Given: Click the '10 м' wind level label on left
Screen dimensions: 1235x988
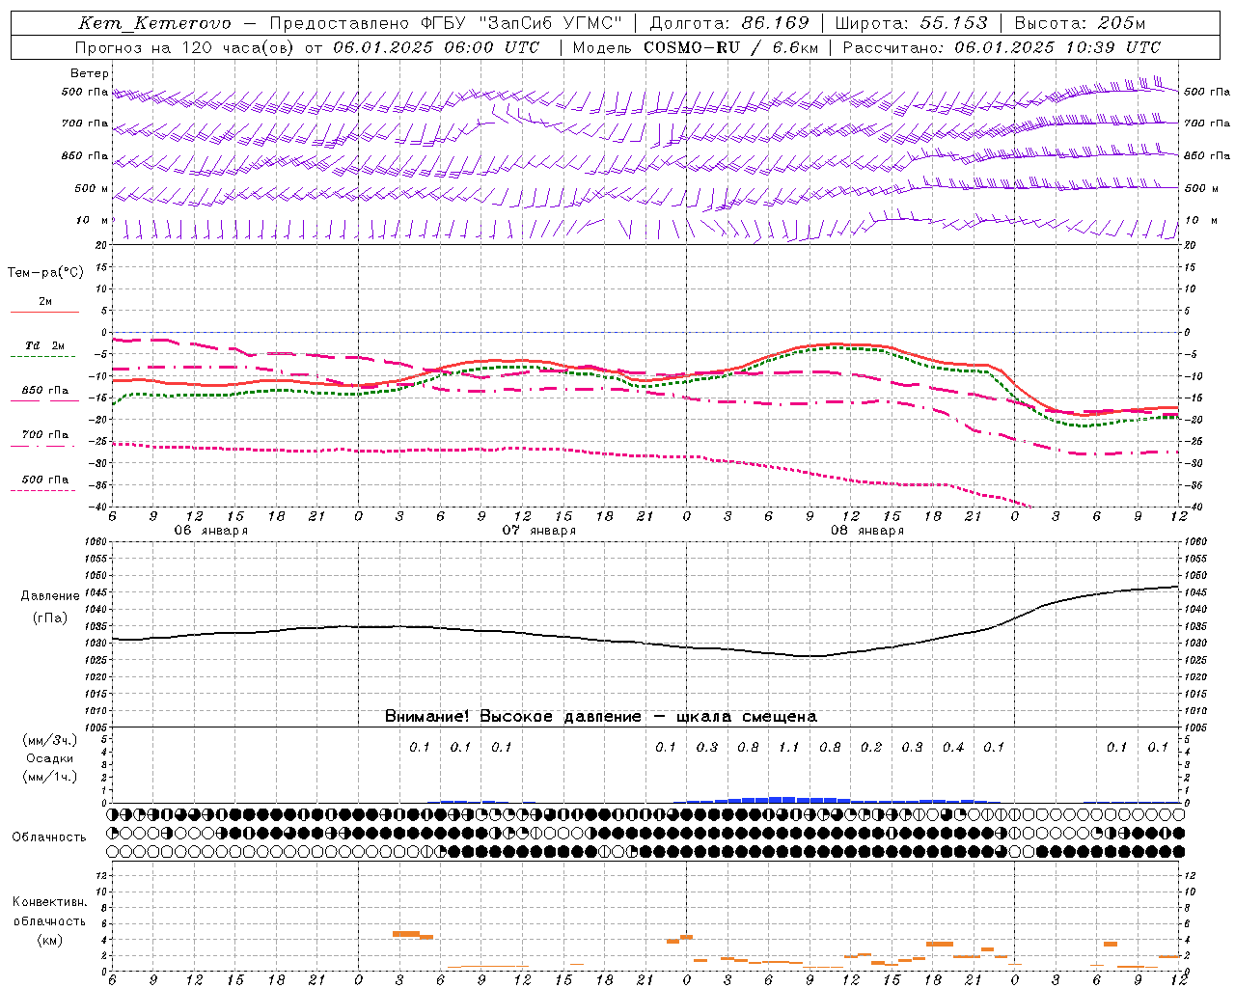Looking at the screenshot, I should pos(92,220).
